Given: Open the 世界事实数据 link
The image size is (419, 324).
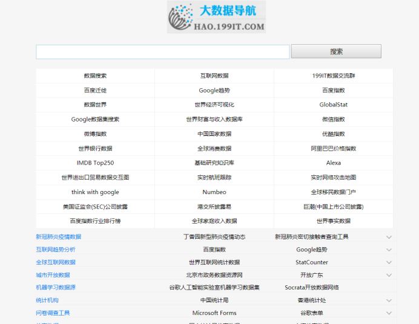Looking at the screenshot, I should point(334,221).
